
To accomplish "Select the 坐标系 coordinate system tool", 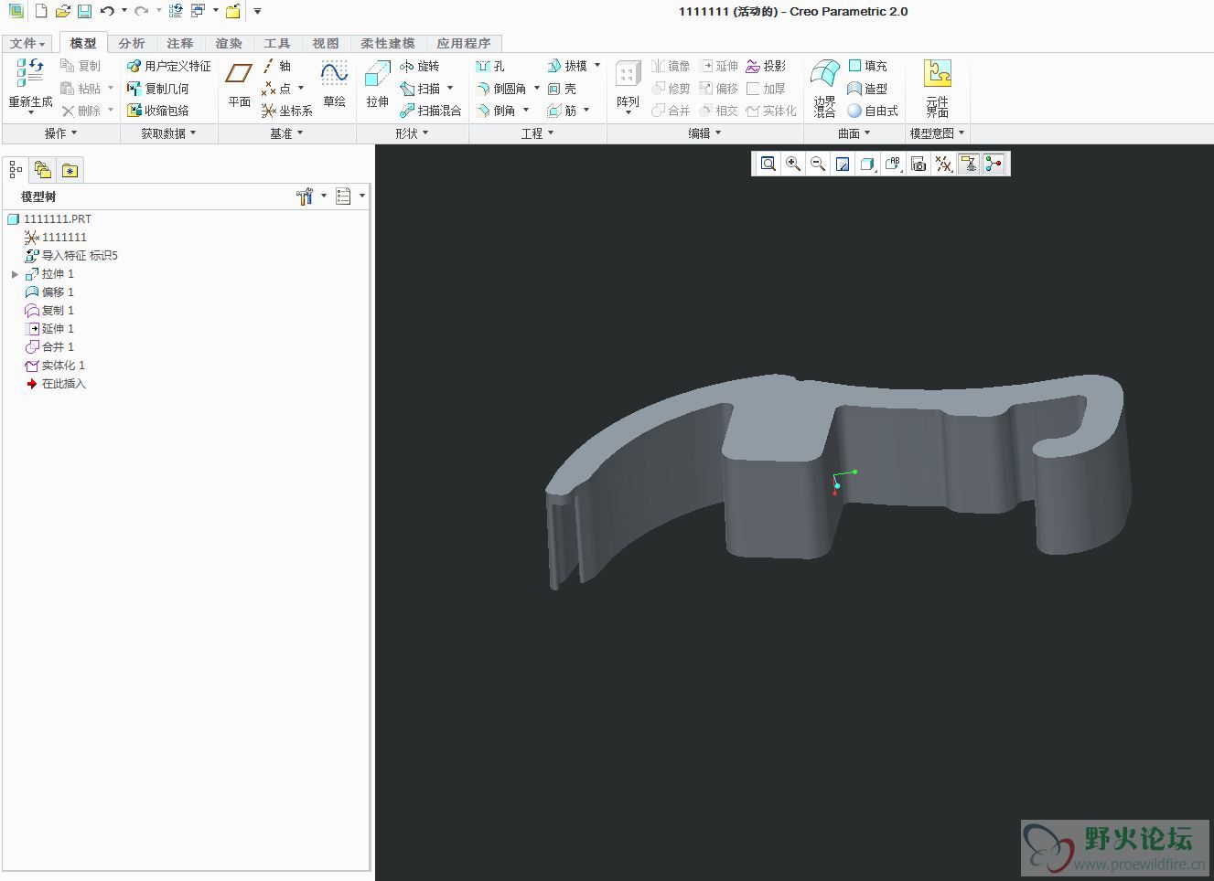I will click(286, 111).
